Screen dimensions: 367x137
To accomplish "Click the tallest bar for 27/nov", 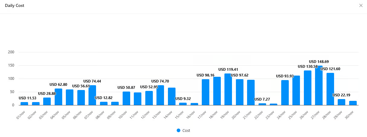I will click(319, 86).
